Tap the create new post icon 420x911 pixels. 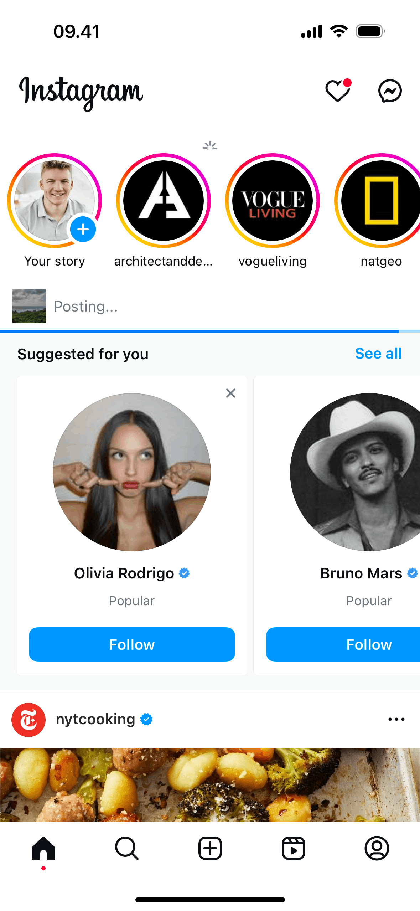pos(210,848)
